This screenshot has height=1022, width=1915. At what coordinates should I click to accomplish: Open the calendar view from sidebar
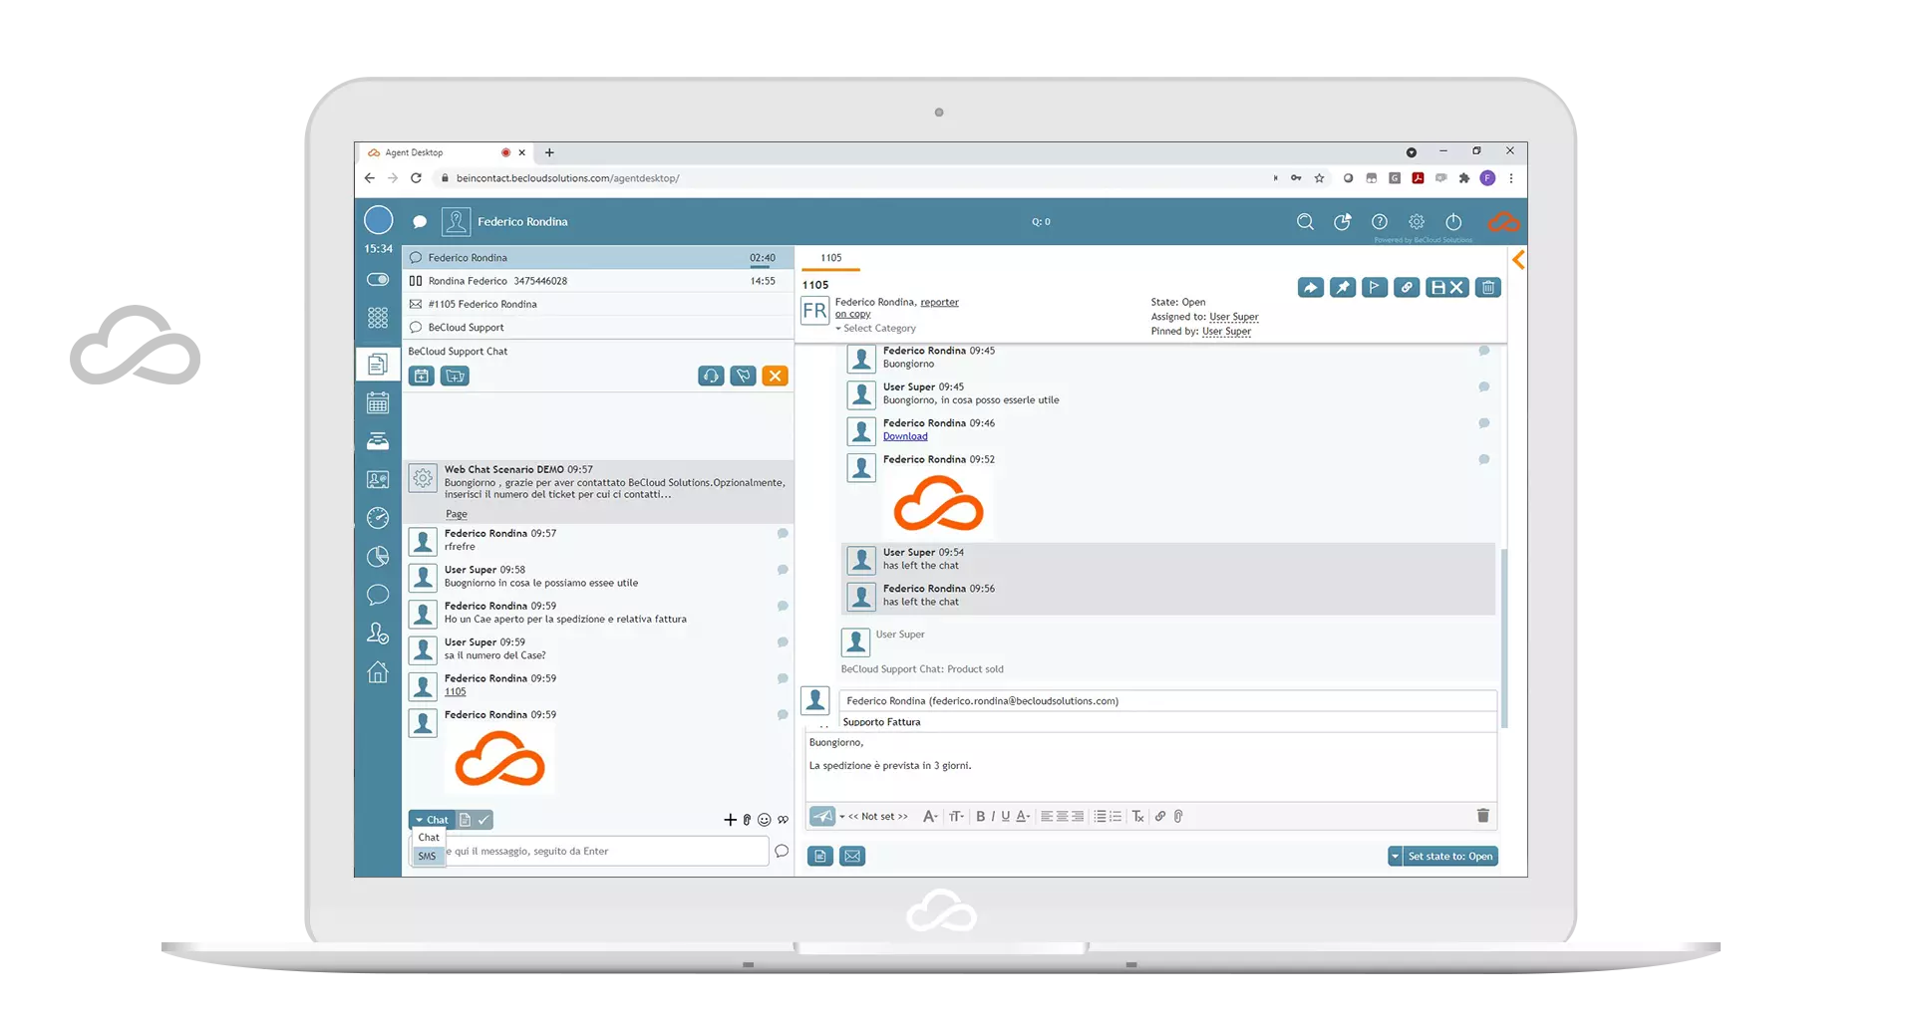[x=378, y=403]
